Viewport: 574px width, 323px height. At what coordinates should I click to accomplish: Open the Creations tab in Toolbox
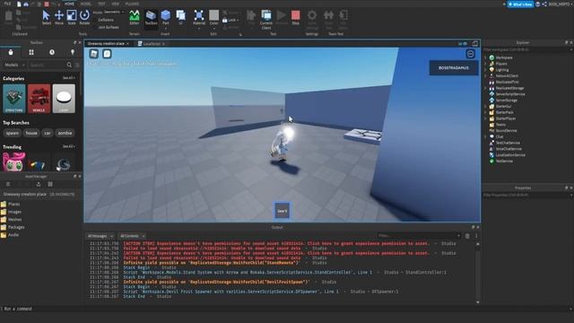73,52
